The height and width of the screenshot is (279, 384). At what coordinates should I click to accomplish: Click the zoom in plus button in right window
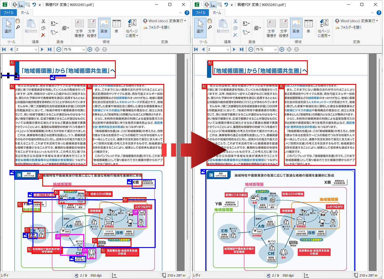pos(282,49)
